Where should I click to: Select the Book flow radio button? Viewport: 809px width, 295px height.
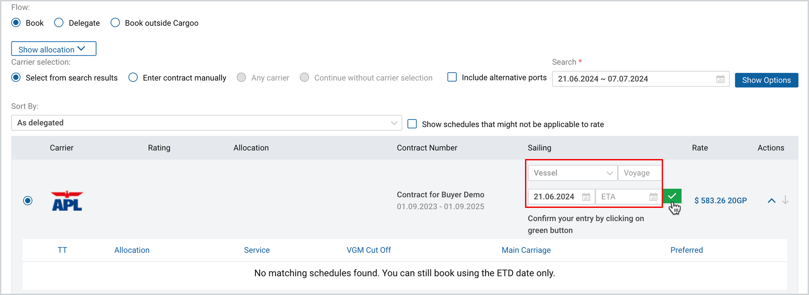pos(16,23)
